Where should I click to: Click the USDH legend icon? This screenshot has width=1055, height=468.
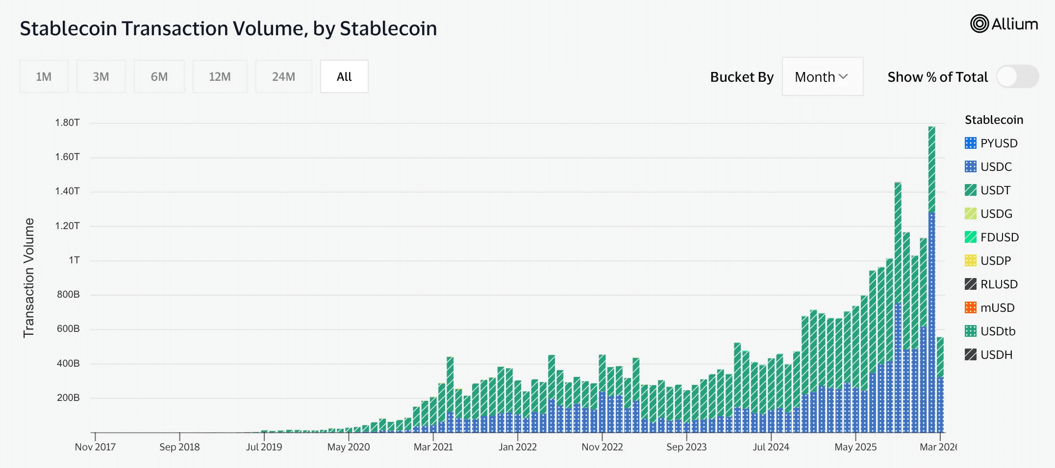(970, 354)
